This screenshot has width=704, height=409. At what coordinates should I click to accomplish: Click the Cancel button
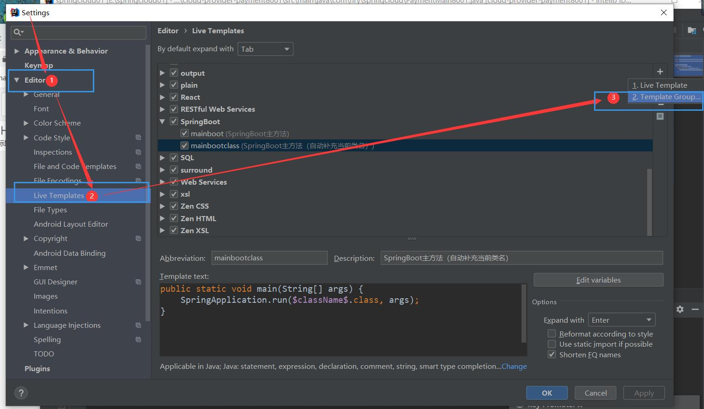[595, 393]
